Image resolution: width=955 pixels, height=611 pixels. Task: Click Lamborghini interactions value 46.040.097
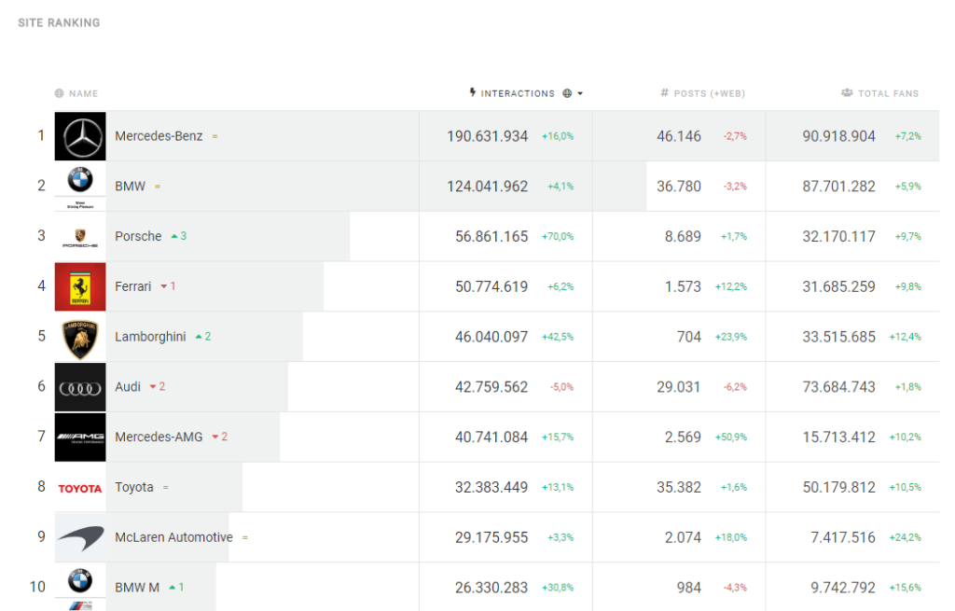[x=491, y=337]
